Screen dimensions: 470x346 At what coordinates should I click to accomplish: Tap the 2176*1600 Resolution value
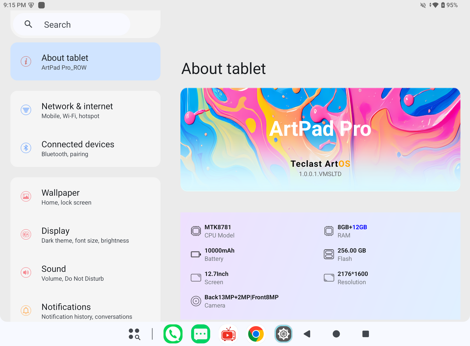[353, 274]
